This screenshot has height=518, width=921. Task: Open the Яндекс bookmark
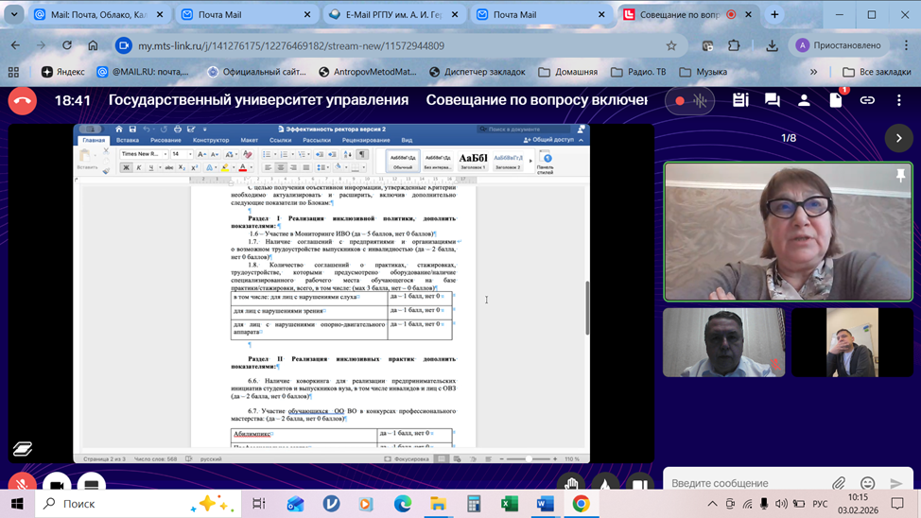(x=62, y=72)
